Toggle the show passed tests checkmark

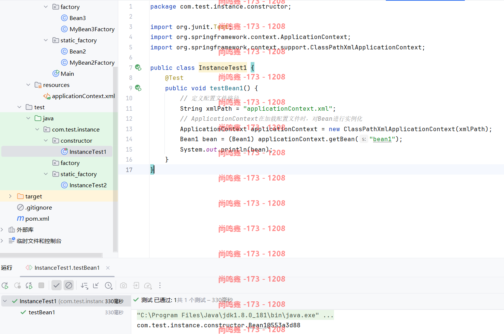pyautogui.click(x=56, y=285)
